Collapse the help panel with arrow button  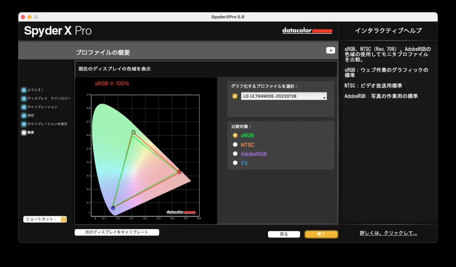330,50
